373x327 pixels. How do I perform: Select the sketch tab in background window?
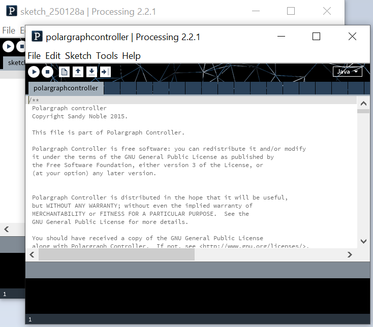coord(14,63)
